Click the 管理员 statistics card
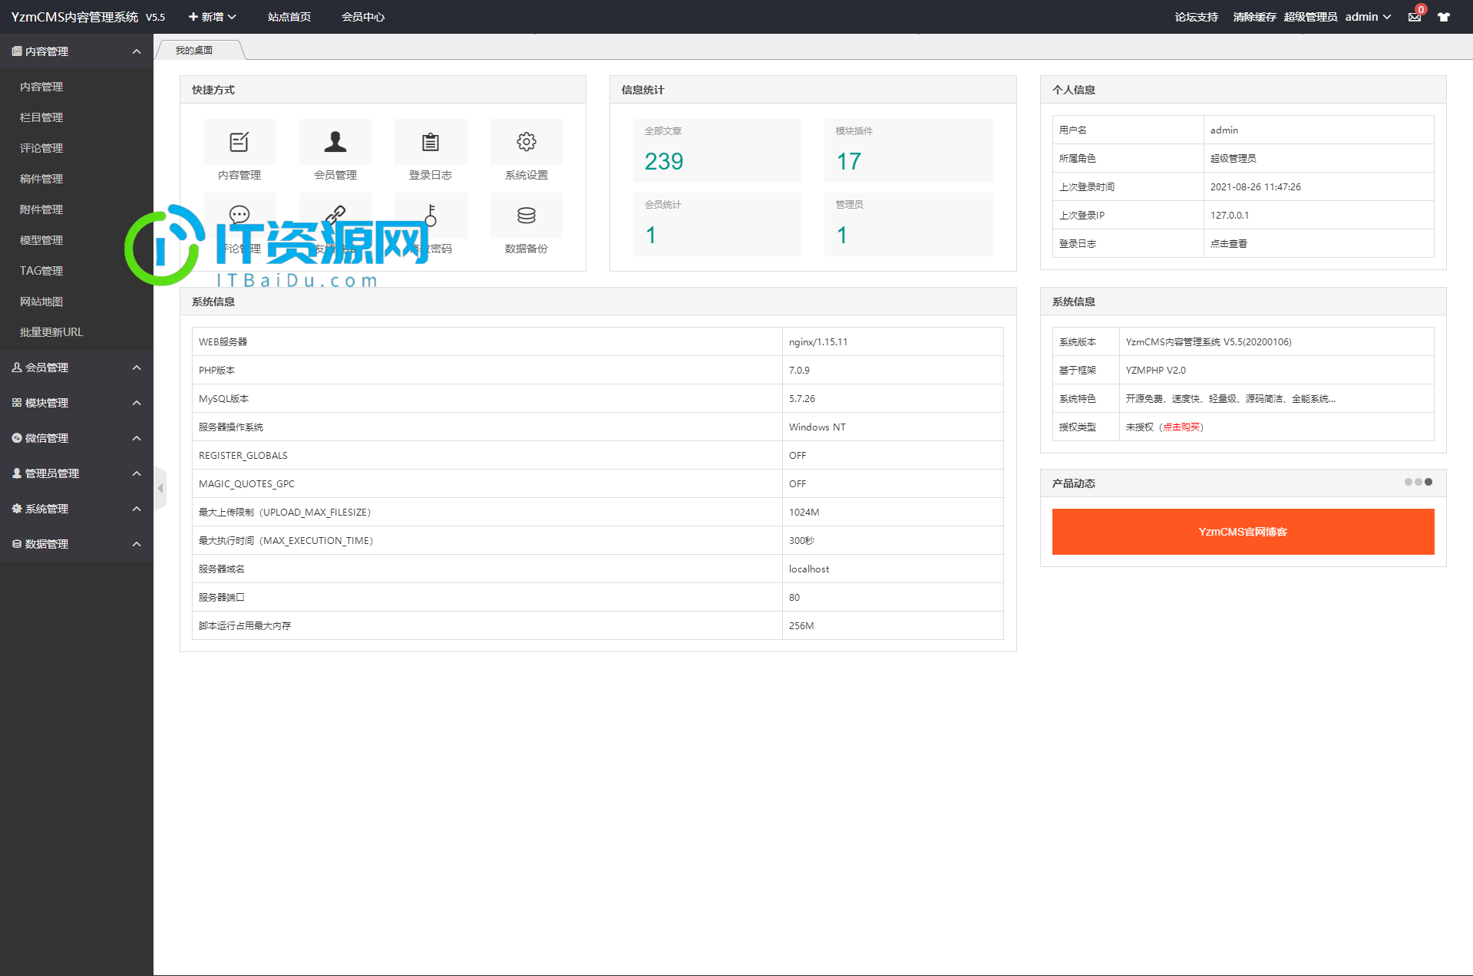Screen dimensions: 1473x976 pos(908,224)
